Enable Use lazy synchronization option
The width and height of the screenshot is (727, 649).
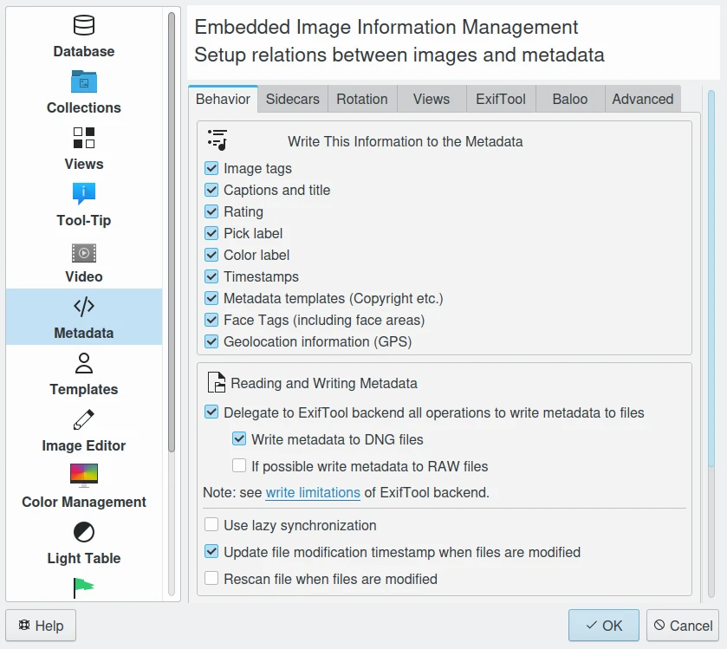pos(211,525)
